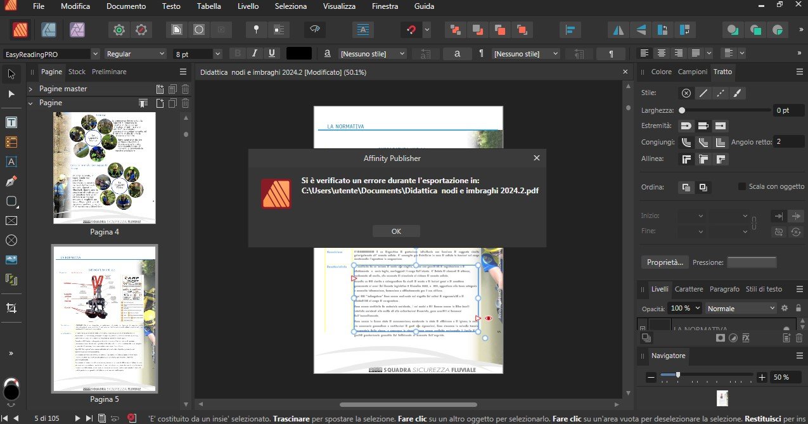Select the Picture Frame Rectangle tool
The image size is (808, 424).
(x=11, y=221)
